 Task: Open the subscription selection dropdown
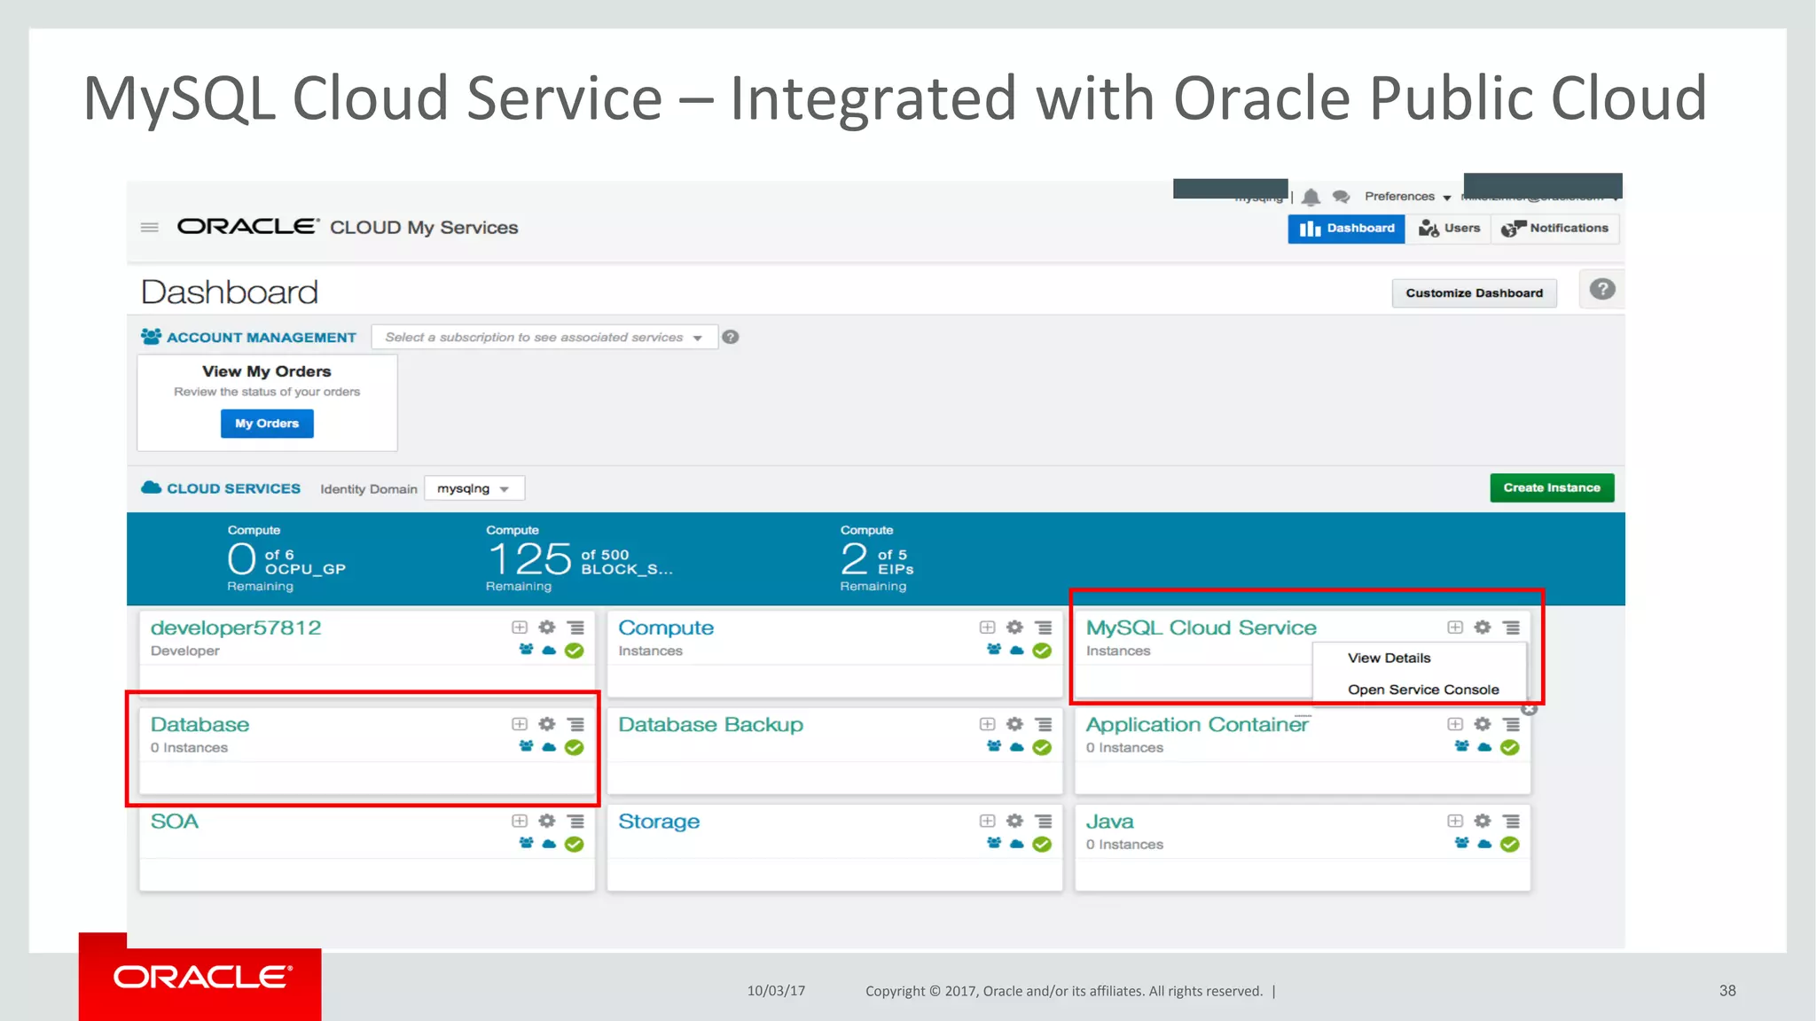pyautogui.click(x=544, y=338)
